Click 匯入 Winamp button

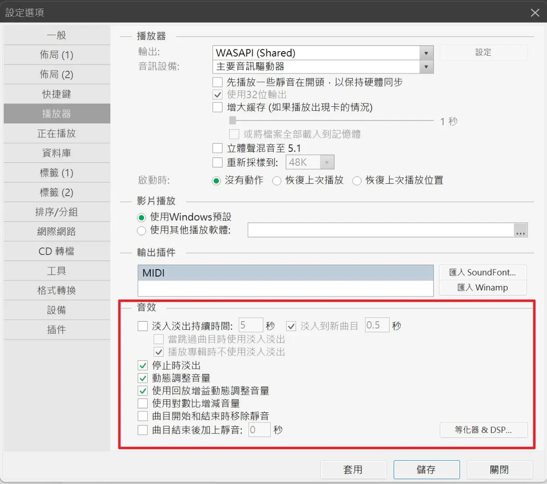point(483,287)
